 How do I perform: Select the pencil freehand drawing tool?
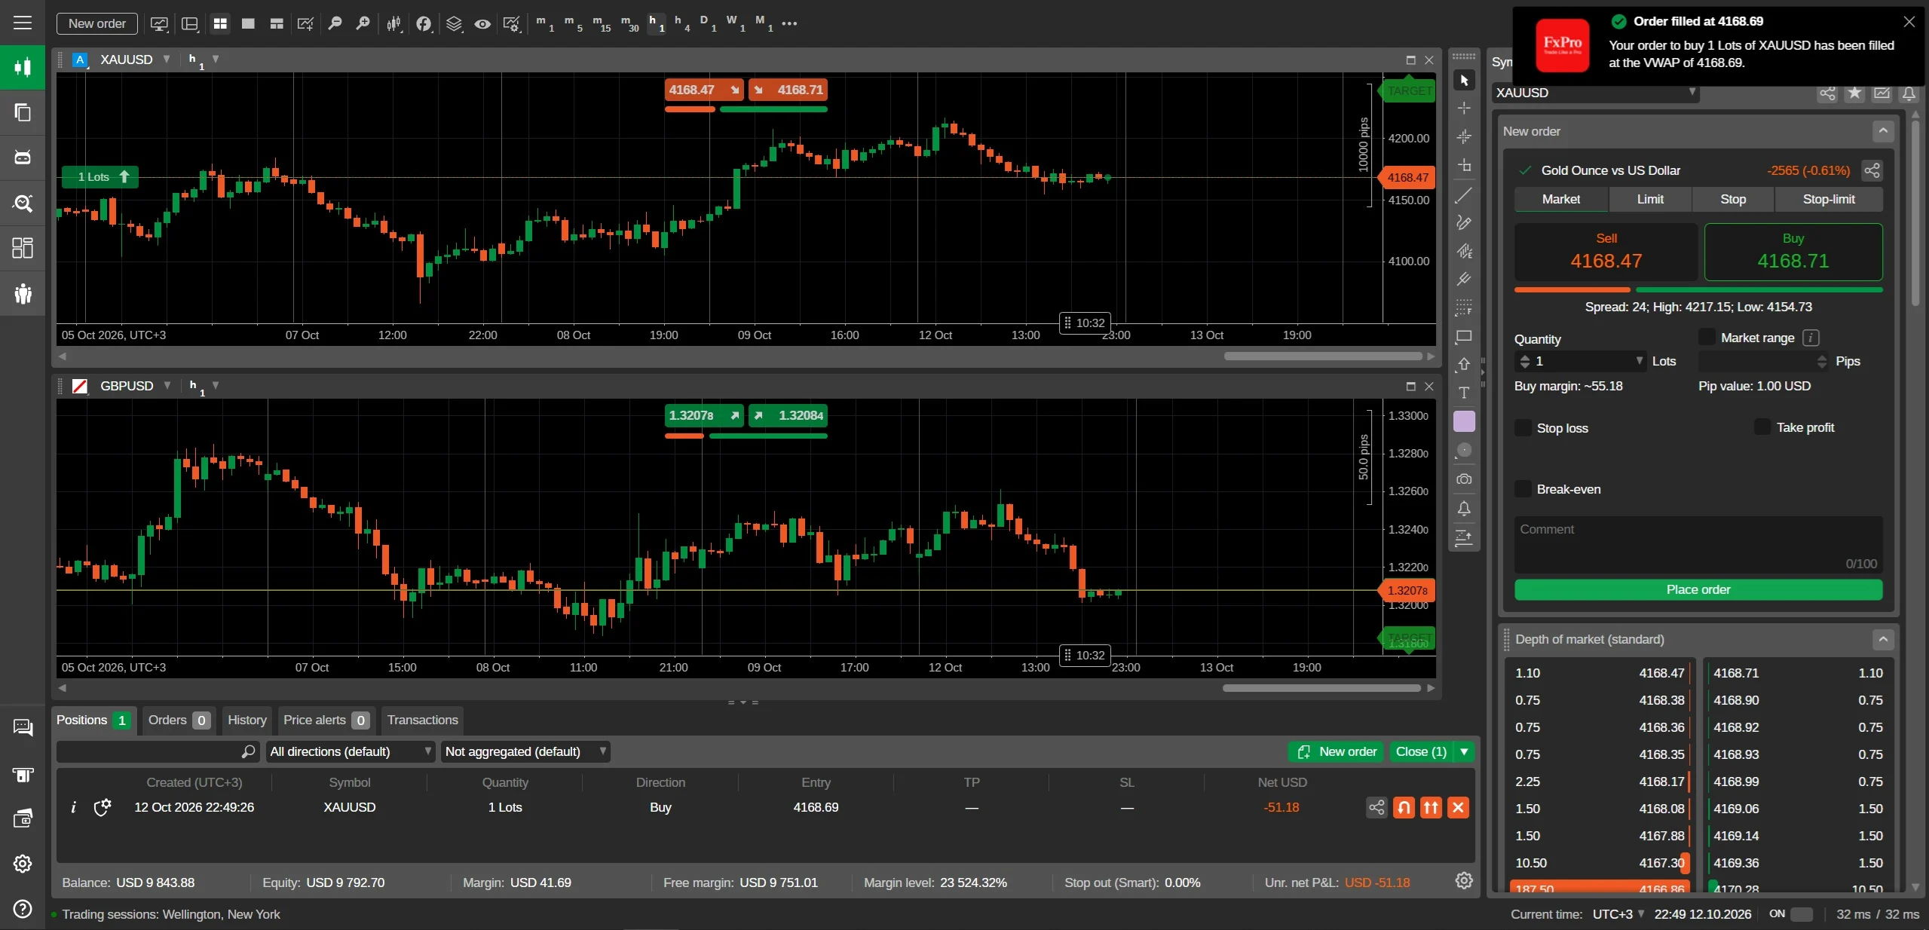1463,223
